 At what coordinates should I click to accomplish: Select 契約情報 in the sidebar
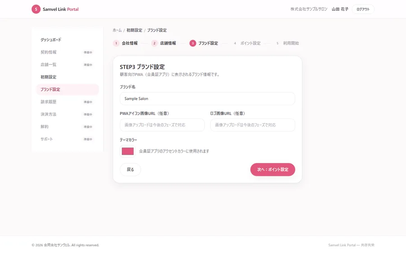point(67,52)
